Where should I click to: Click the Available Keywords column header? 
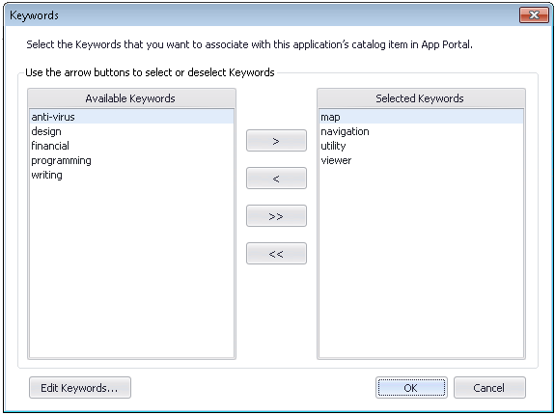pos(131,98)
